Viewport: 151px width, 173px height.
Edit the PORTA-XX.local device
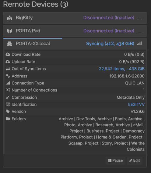click(135, 160)
